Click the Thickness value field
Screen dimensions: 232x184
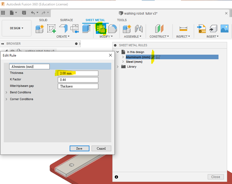(78, 73)
